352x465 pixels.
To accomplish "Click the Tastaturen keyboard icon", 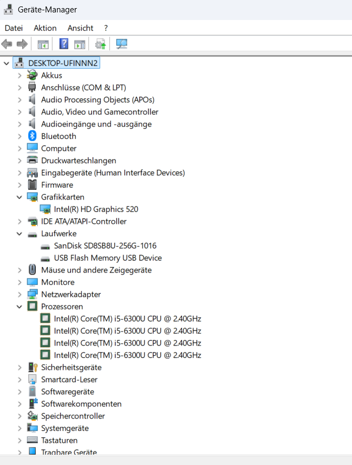I will click(32, 440).
